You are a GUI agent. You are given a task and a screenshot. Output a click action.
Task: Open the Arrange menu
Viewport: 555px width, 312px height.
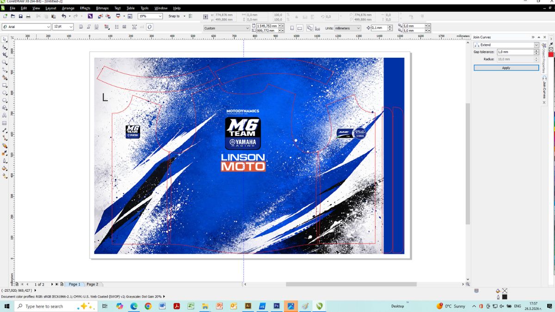click(68, 8)
